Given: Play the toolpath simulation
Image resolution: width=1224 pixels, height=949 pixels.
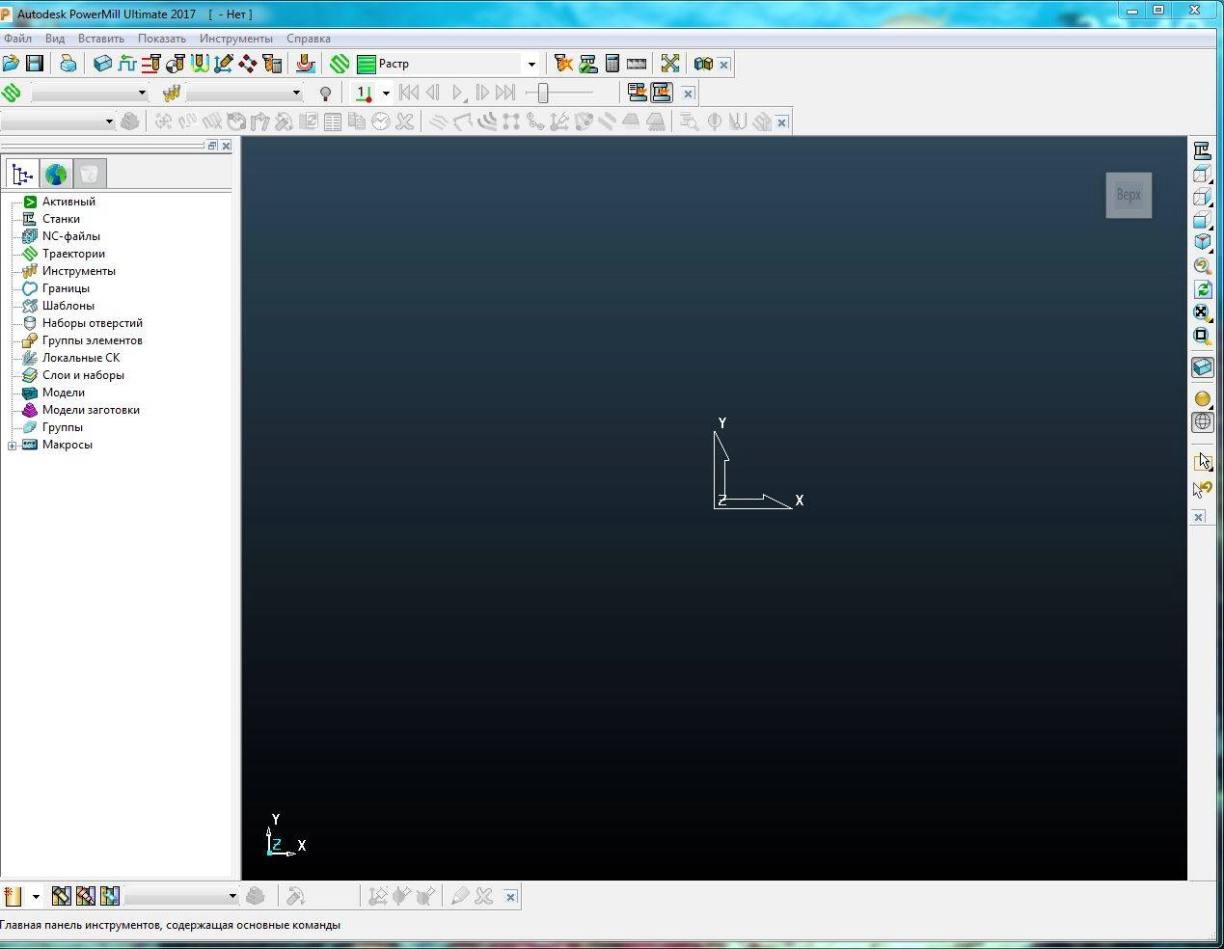Looking at the screenshot, I should [x=458, y=93].
